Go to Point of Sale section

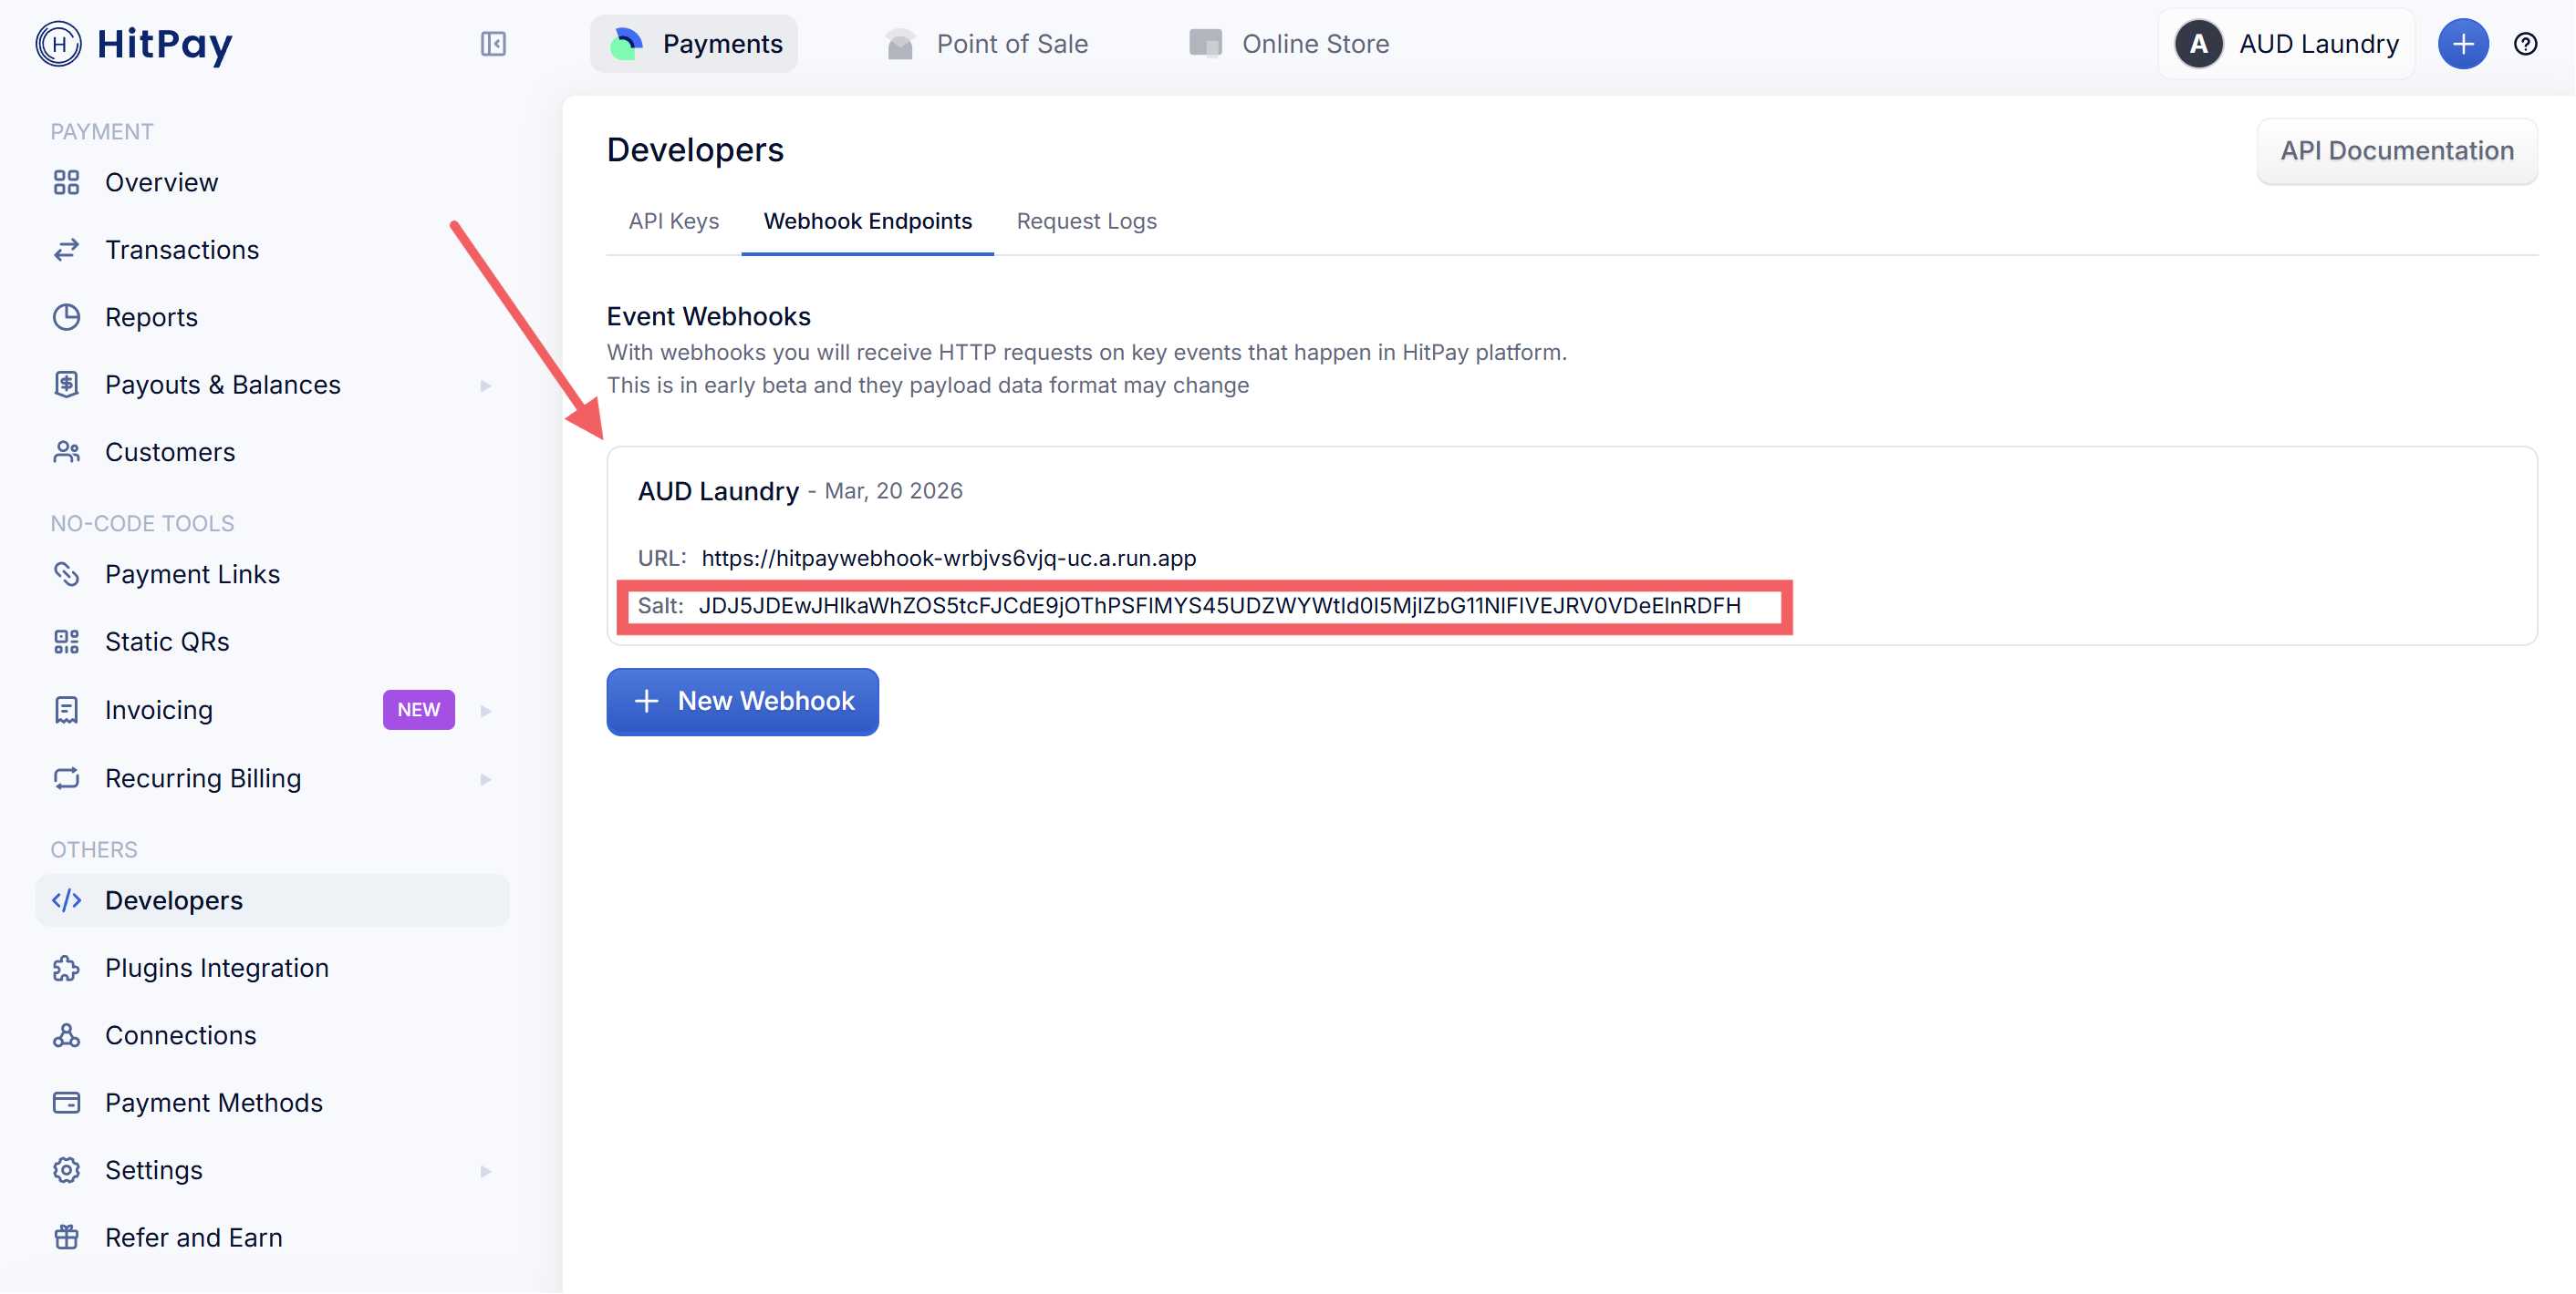coord(986,44)
